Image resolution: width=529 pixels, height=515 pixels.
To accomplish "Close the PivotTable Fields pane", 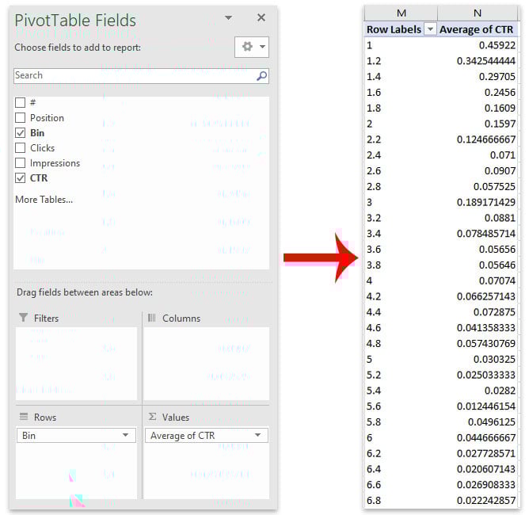I will (x=261, y=17).
